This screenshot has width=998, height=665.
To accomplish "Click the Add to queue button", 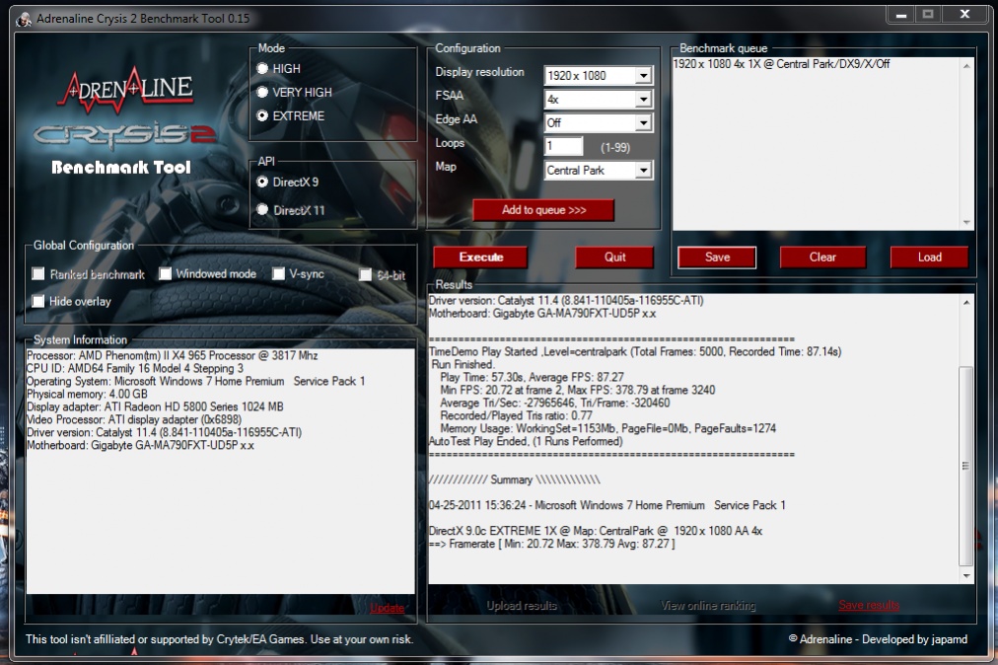I will pos(543,210).
